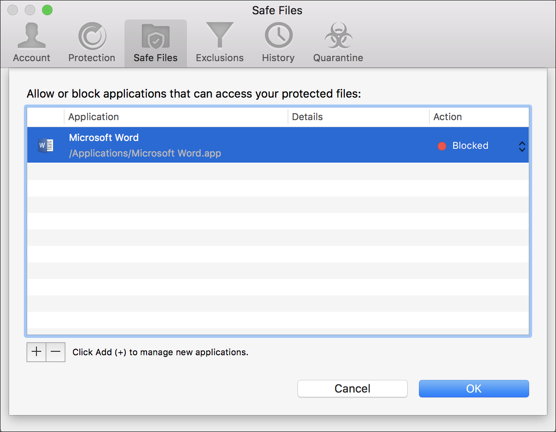Remove selected application with minus button
This screenshot has height=432, width=556.
pos(56,352)
